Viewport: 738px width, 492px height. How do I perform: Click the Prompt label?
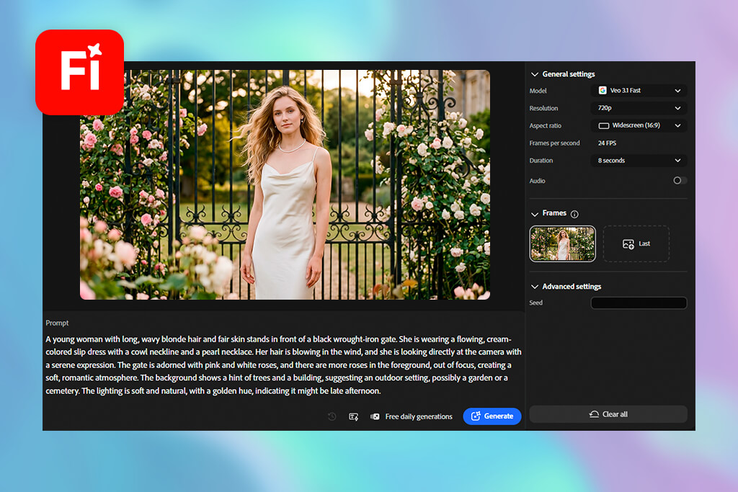[57, 323]
